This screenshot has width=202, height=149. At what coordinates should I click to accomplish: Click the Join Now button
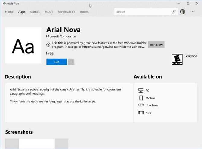pyautogui.click(x=156, y=45)
